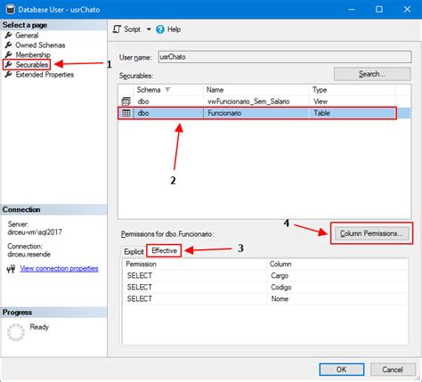422x382 pixels.
Task: Open Column Permissions... dialog
Action: pyautogui.click(x=372, y=233)
